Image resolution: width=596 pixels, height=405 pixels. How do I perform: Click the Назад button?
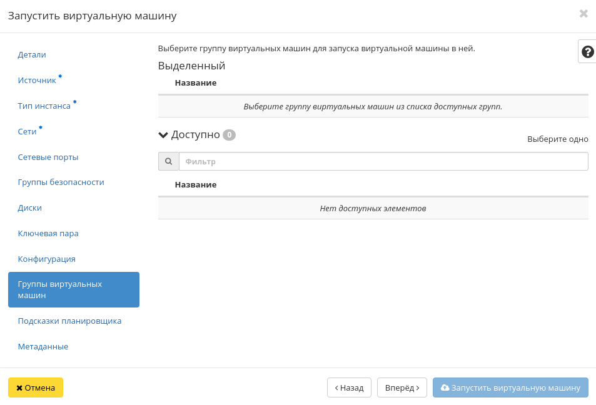tap(348, 387)
